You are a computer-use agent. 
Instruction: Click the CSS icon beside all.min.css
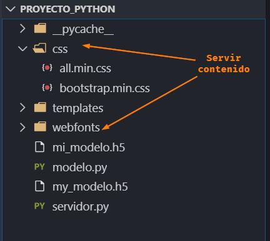point(47,68)
